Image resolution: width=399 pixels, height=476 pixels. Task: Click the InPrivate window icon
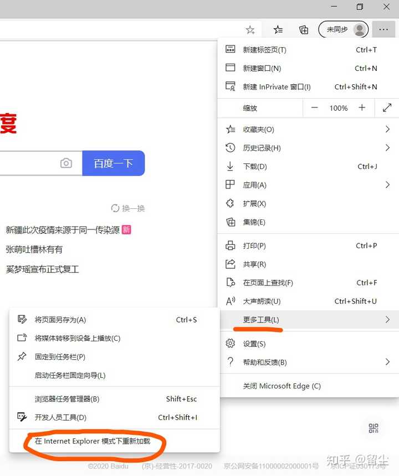230,86
